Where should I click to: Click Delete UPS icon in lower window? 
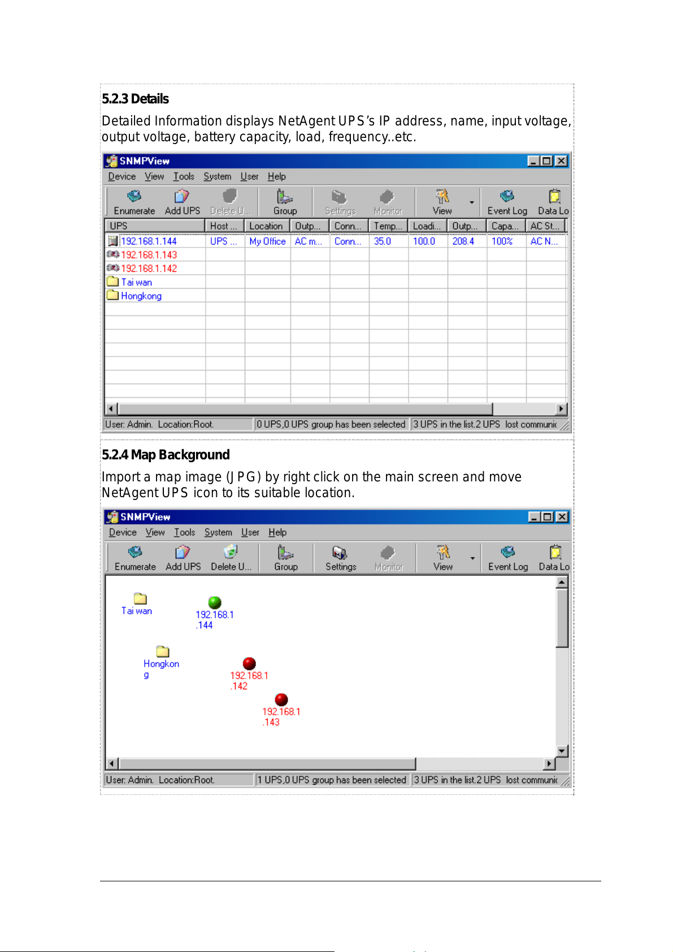(x=230, y=552)
